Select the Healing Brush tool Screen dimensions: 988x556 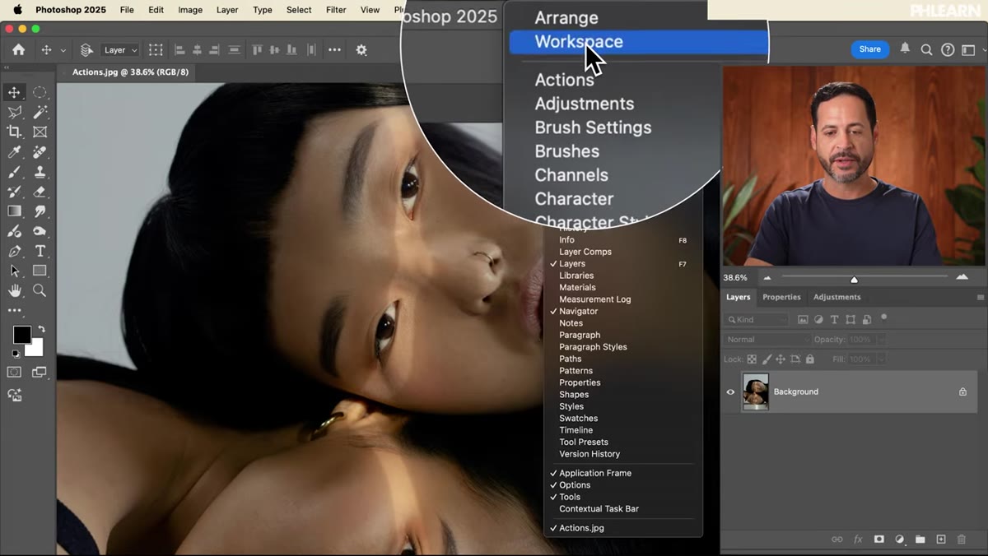click(x=40, y=152)
